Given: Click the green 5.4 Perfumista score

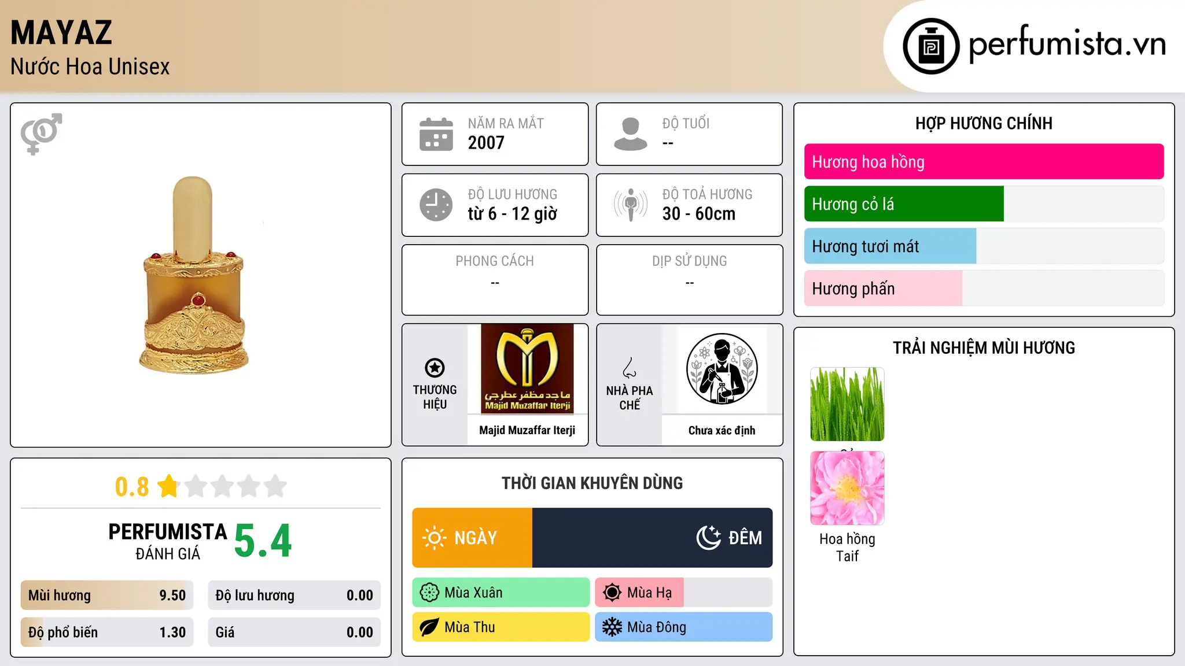Looking at the screenshot, I should (263, 541).
